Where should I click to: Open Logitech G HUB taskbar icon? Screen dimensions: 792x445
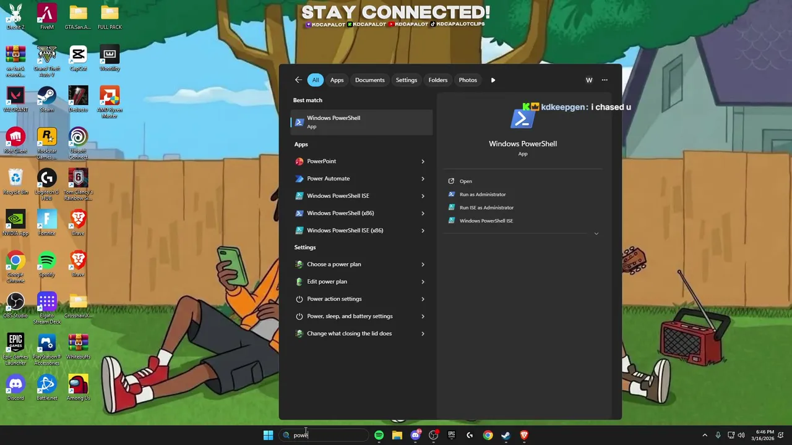pyautogui.click(x=470, y=435)
